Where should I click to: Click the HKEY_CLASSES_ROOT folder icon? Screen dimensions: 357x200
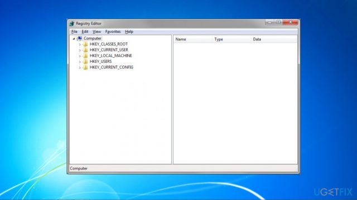[85, 44]
